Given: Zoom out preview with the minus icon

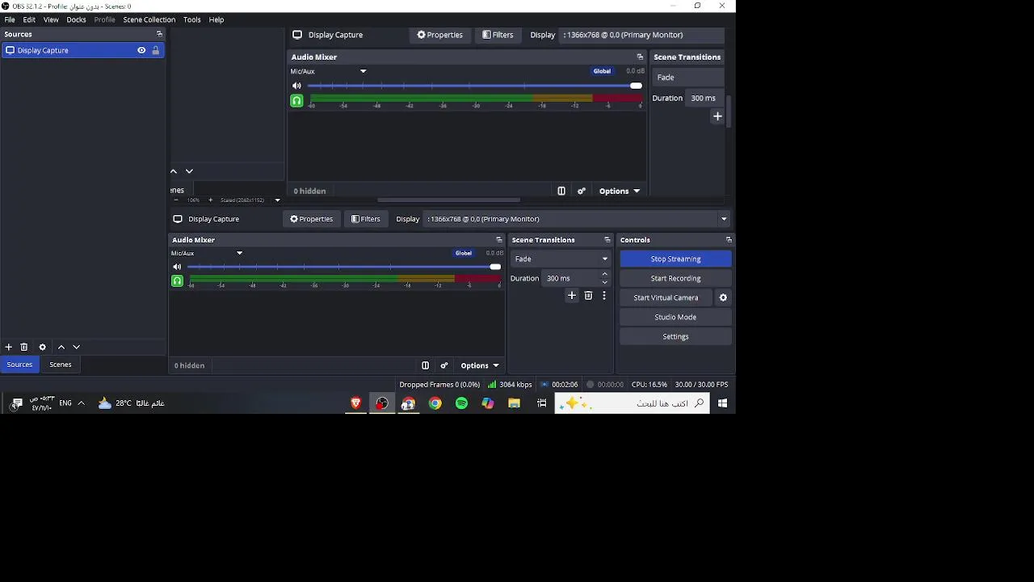Looking at the screenshot, I should [176, 200].
